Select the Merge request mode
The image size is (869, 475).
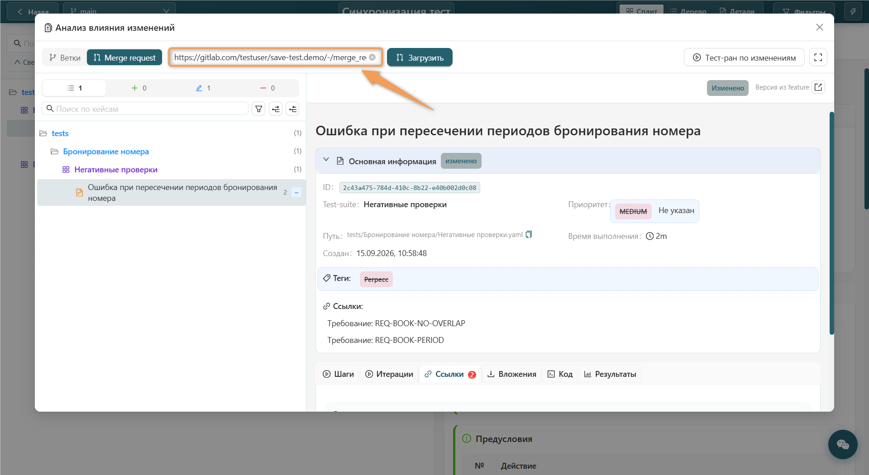124,57
